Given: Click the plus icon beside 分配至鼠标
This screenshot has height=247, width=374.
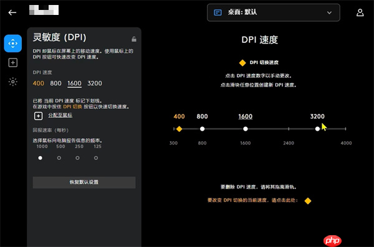Looking at the screenshot, I should pyautogui.click(x=39, y=116).
